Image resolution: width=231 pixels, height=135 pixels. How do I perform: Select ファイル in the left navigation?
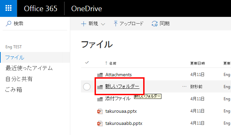[x=35, y=57]
